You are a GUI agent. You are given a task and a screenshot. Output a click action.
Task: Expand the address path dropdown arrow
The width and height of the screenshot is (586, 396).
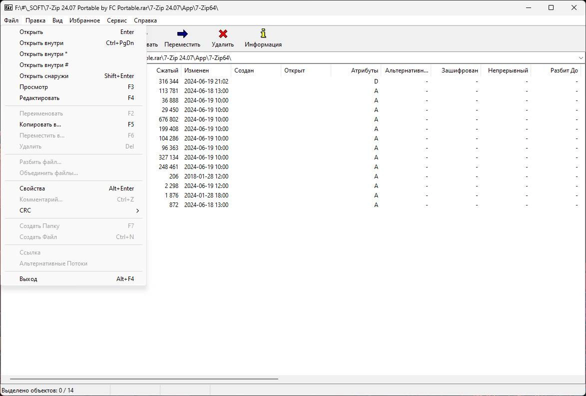pos(581,58)
